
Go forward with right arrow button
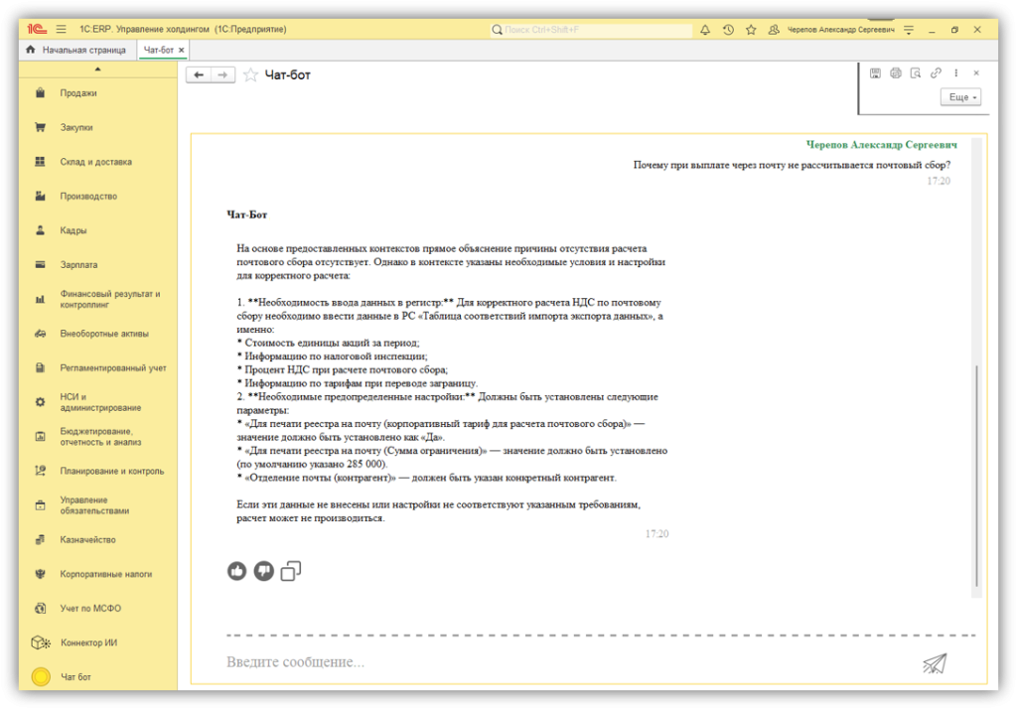click(222, 75)
